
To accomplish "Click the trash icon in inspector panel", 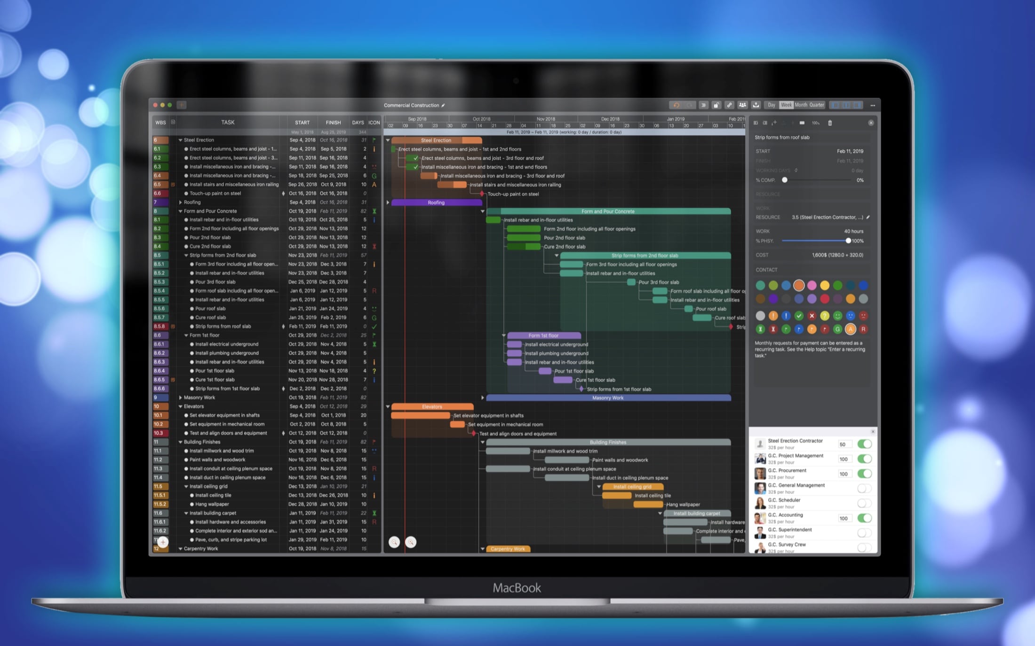I will coord(830,123).
